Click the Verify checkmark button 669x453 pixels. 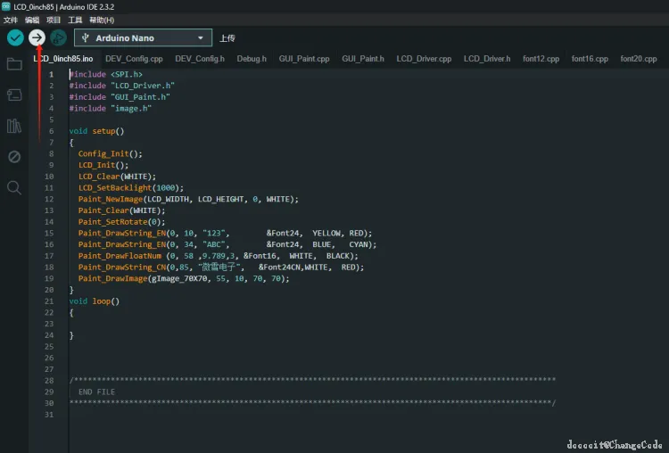[15, 37]
